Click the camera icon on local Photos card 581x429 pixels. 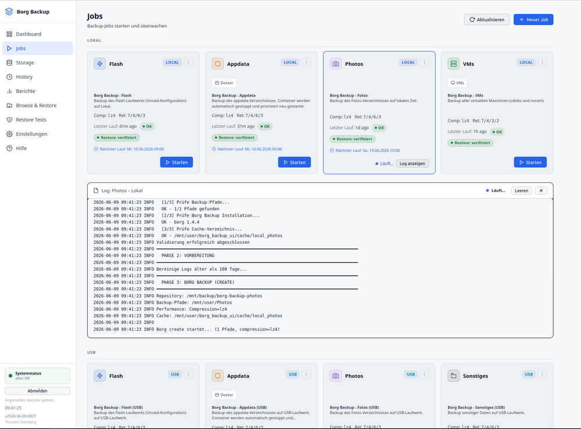tap(335, 64)
